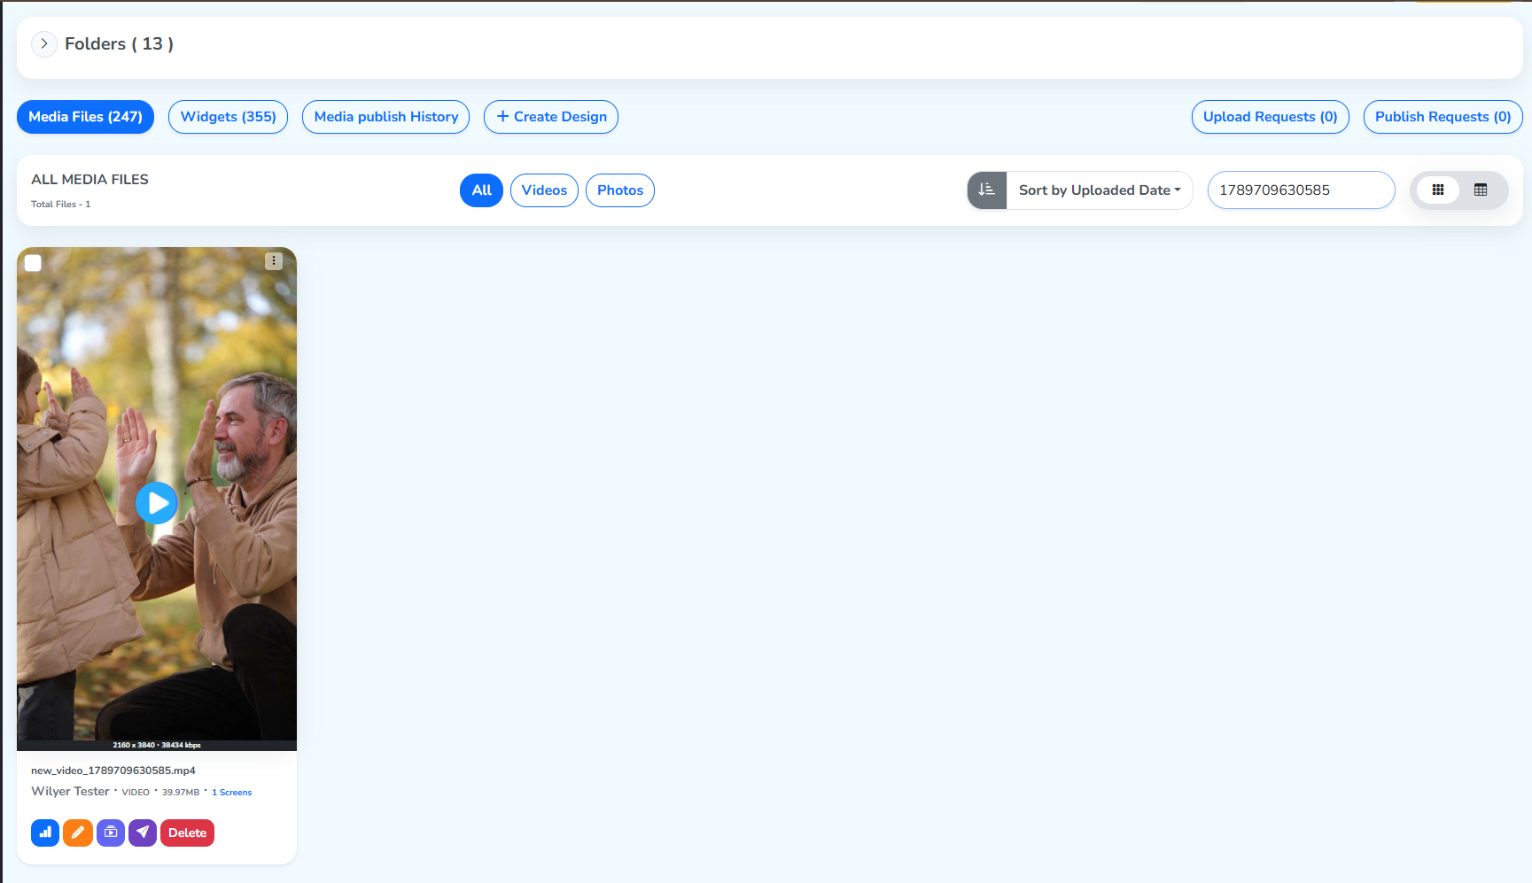Switch to table list view layout
Viewport: 1532px width, 883px height.
tap(1481, 190)
